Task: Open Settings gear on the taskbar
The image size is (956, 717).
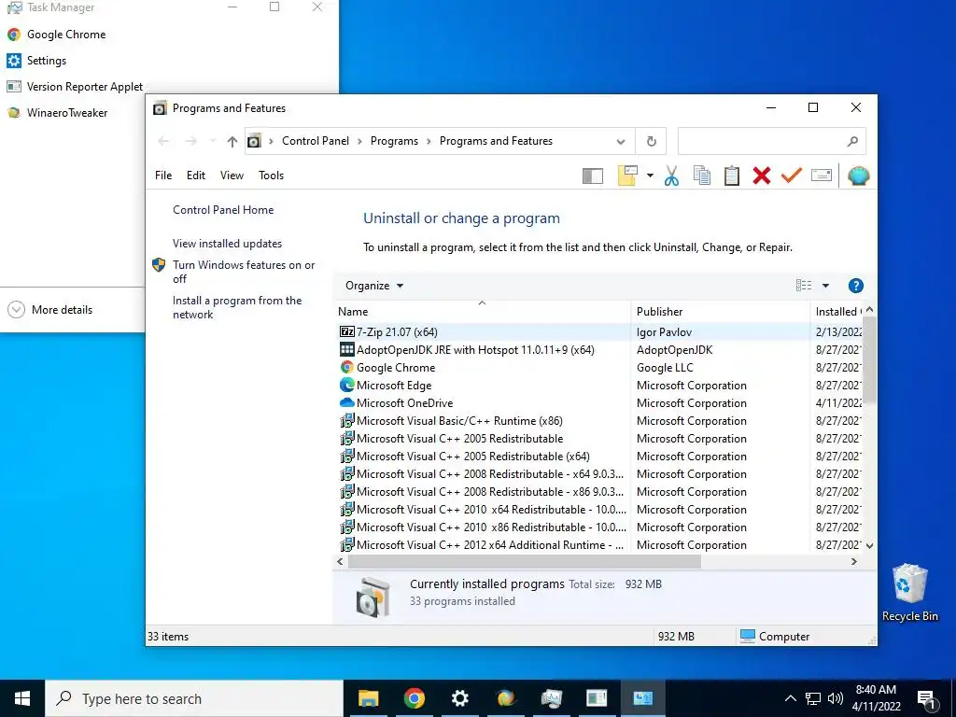Action: [459, 698]
